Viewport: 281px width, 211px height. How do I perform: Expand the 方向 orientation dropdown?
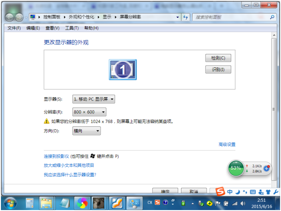[x=87, y=131]
